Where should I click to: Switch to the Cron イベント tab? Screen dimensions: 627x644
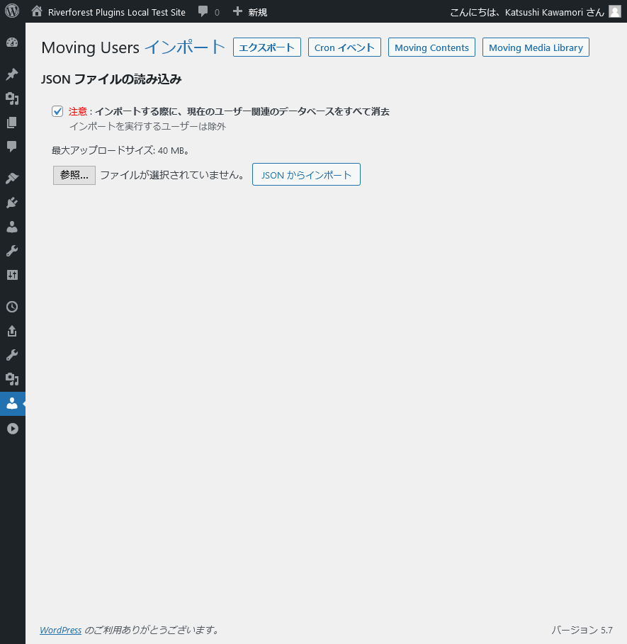pyautogui.click(x=344, y=47)
